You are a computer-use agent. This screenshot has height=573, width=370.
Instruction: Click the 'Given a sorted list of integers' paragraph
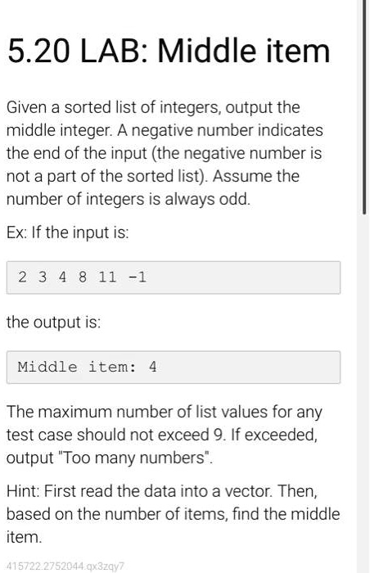(x=165, y=153)
